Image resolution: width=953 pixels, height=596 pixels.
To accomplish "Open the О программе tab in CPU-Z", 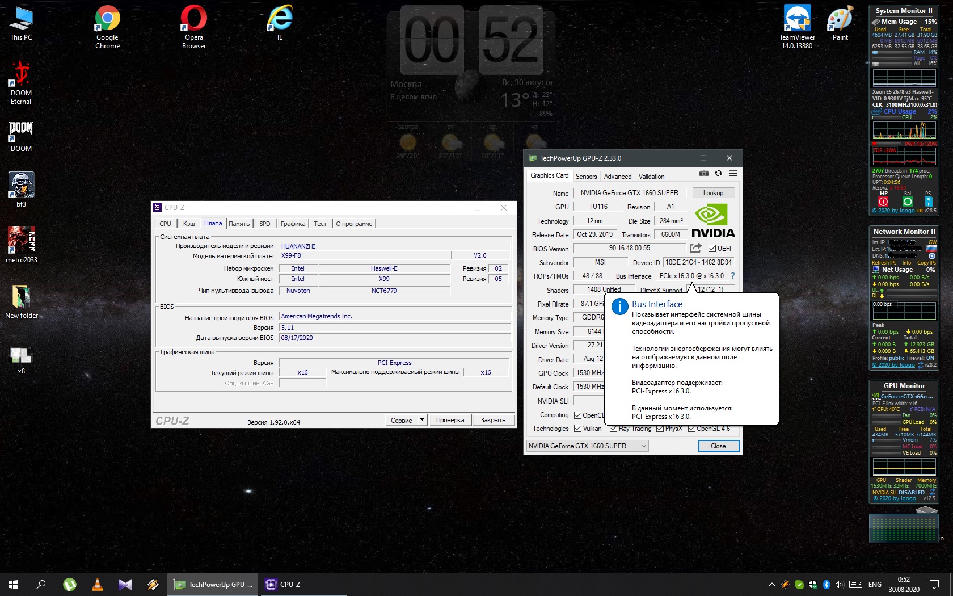I will click(354, 224).
